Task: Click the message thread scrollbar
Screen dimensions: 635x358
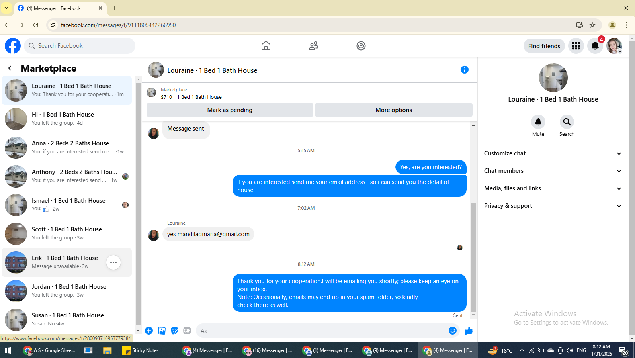Action: tap(473, 257)
